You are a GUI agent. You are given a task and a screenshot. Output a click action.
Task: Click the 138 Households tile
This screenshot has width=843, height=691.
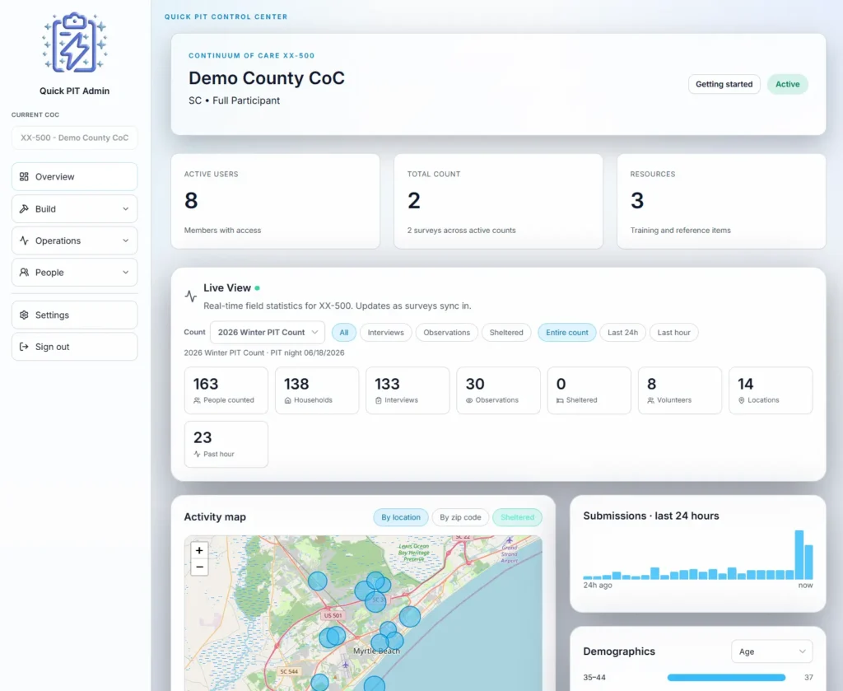pos(317,390)
